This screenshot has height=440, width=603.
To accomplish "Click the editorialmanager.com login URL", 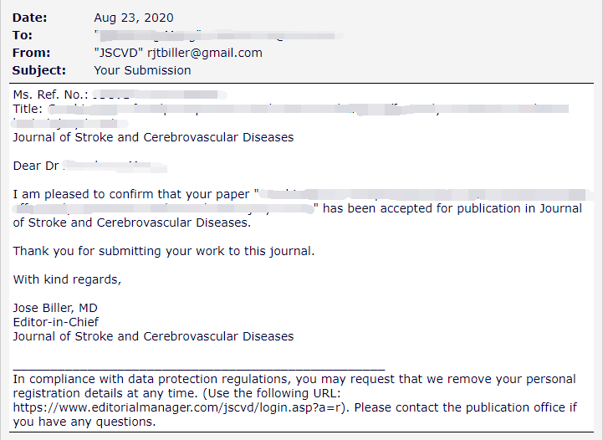I will pos(177,407).
